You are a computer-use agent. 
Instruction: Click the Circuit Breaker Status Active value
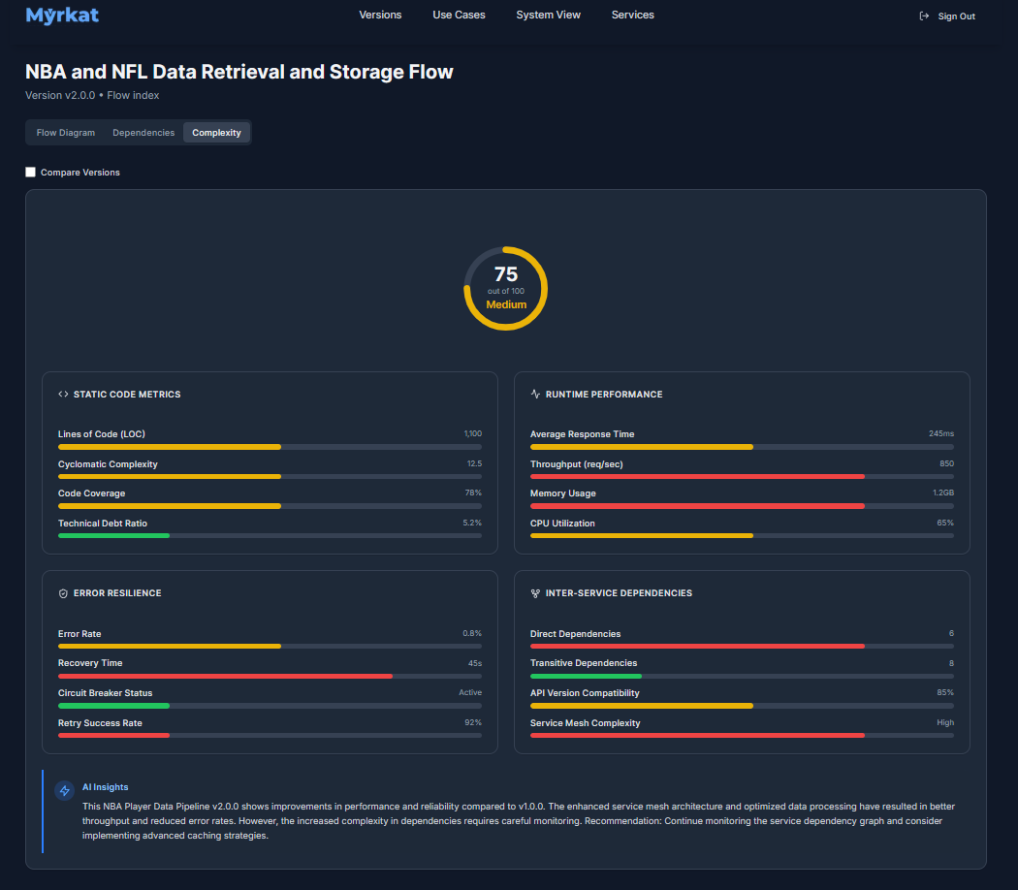pos(470,692)
